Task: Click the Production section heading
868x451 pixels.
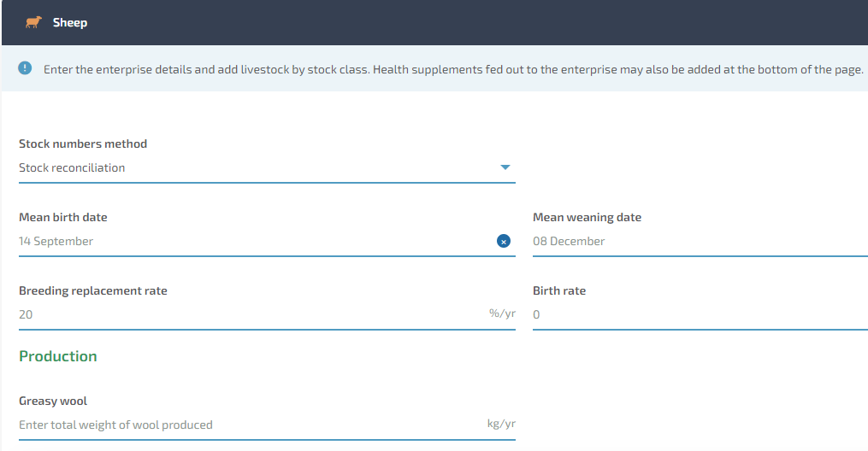Action: (57, 356)
